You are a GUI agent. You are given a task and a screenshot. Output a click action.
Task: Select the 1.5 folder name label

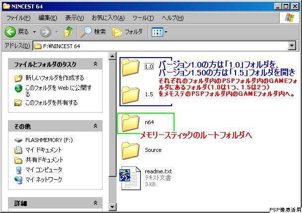[x=149, y=94]
